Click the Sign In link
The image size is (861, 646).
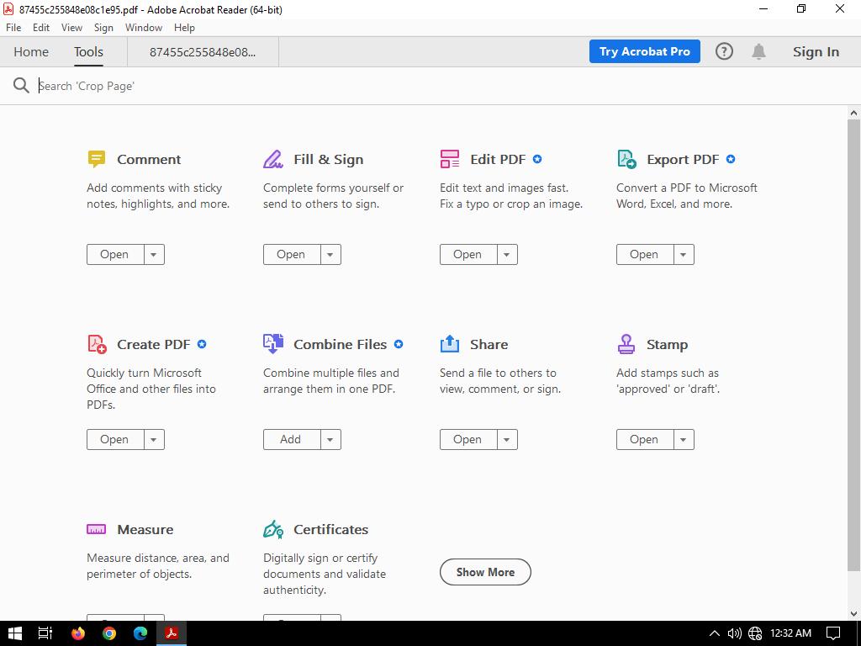816,51
